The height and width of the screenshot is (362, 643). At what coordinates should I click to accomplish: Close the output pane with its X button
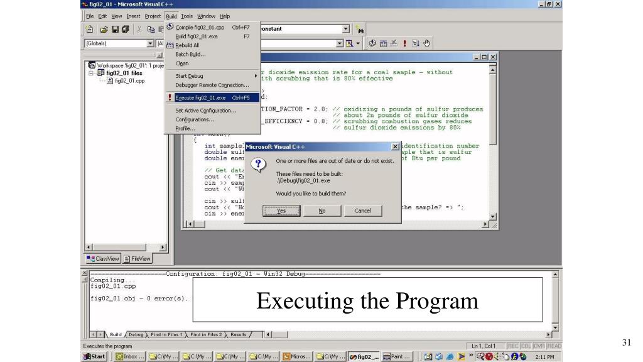[x=85, y=273]
